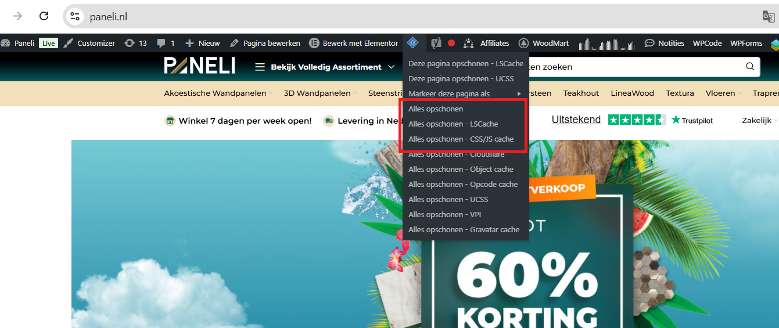
Task: Choose Alles opschonen menu entry
Action: coord(466,109)
